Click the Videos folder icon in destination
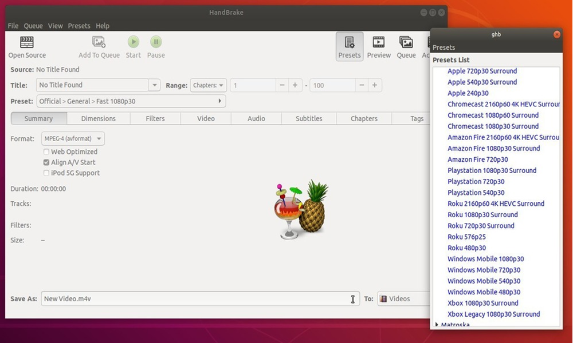The width and height of the screenshot is (573, 343). click(383, 299)
